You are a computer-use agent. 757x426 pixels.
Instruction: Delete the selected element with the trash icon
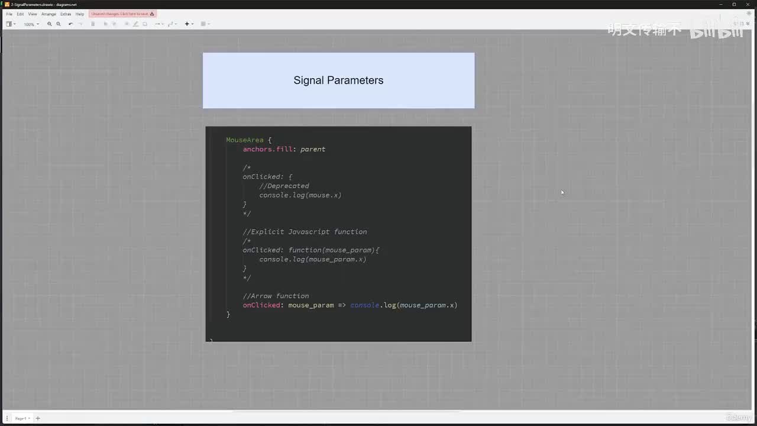tap(93, 24)
